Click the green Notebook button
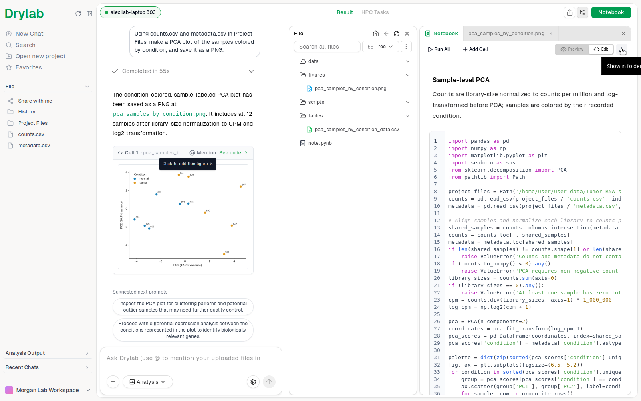This screenshot has width=641, height=401. (611, 12)
